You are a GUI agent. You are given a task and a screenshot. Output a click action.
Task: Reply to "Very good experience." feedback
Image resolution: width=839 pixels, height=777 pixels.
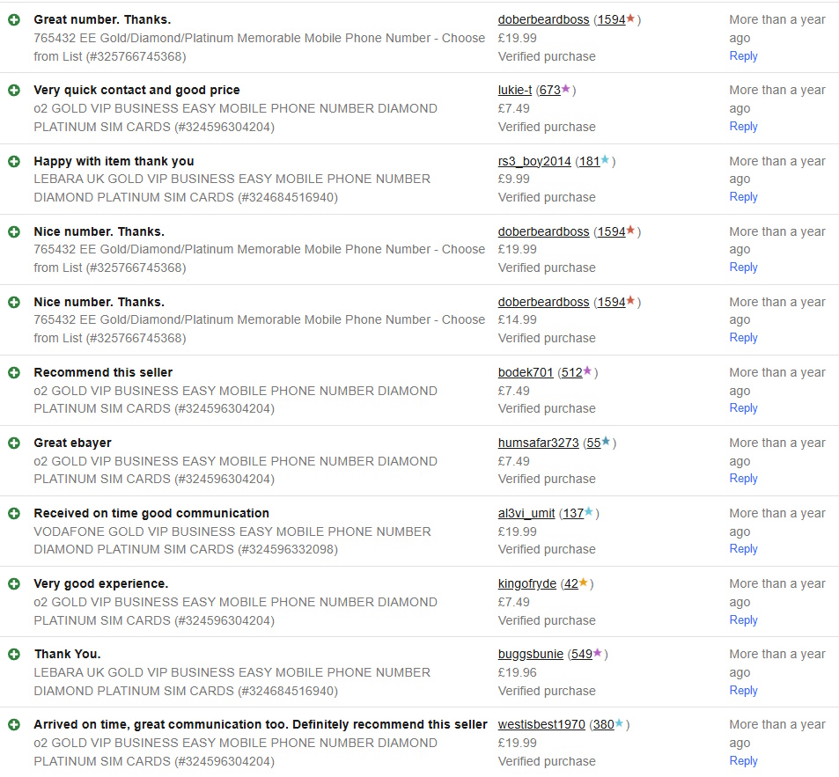(743, 619)
